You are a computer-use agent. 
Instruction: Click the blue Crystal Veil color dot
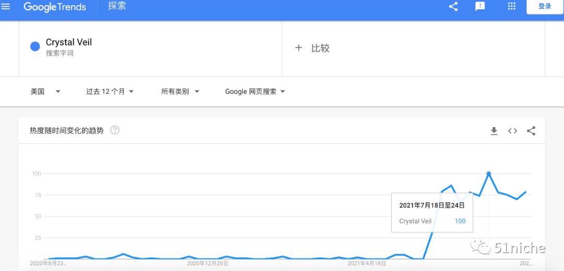(35, 47)
